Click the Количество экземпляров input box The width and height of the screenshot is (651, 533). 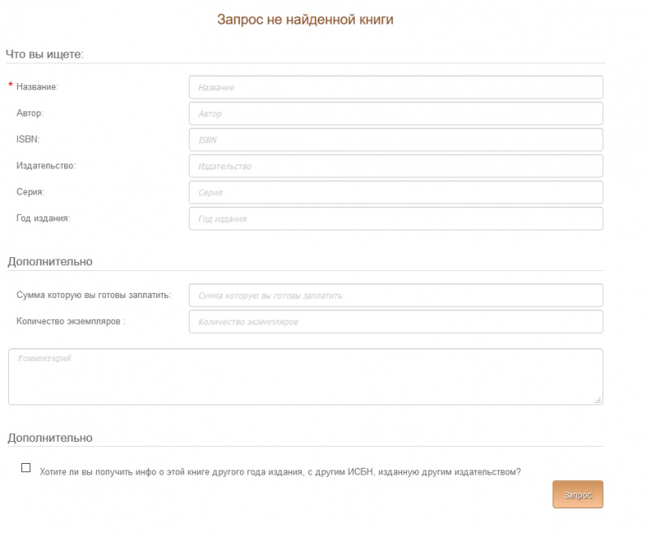(395, 321)
